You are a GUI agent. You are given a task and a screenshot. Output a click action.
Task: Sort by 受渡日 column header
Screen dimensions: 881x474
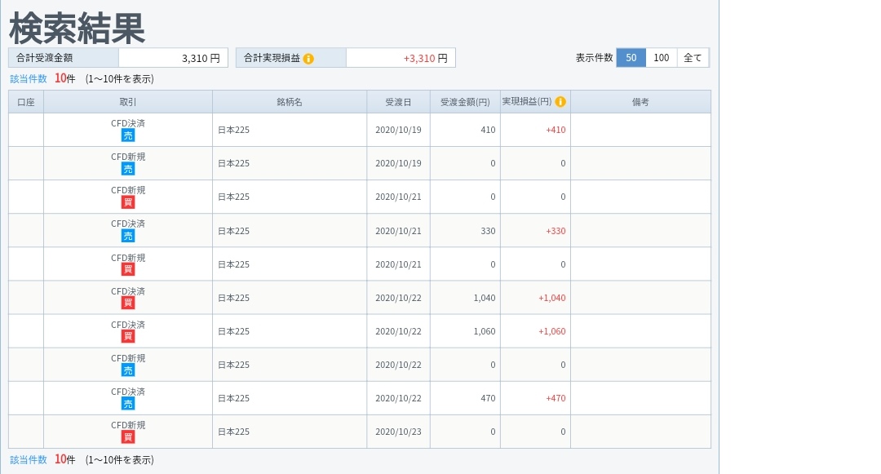pos(398,102)
